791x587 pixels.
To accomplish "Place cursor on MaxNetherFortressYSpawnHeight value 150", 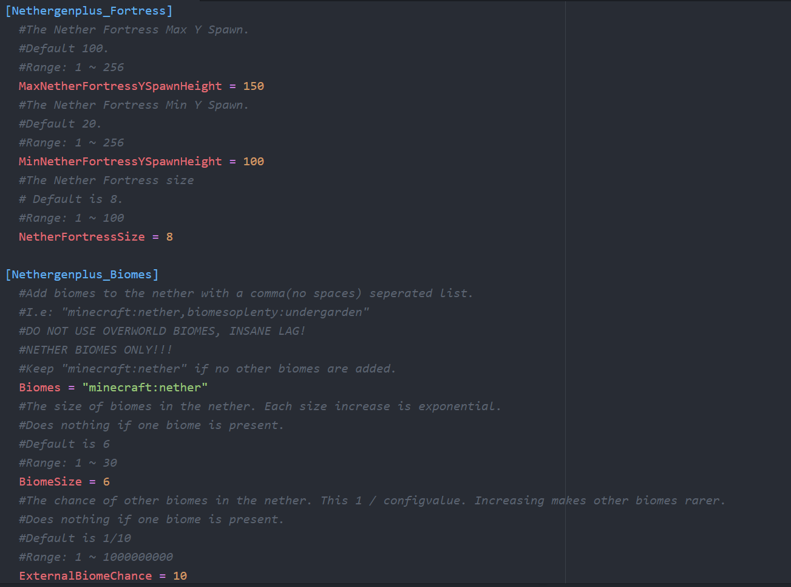I will click(253, 86).
